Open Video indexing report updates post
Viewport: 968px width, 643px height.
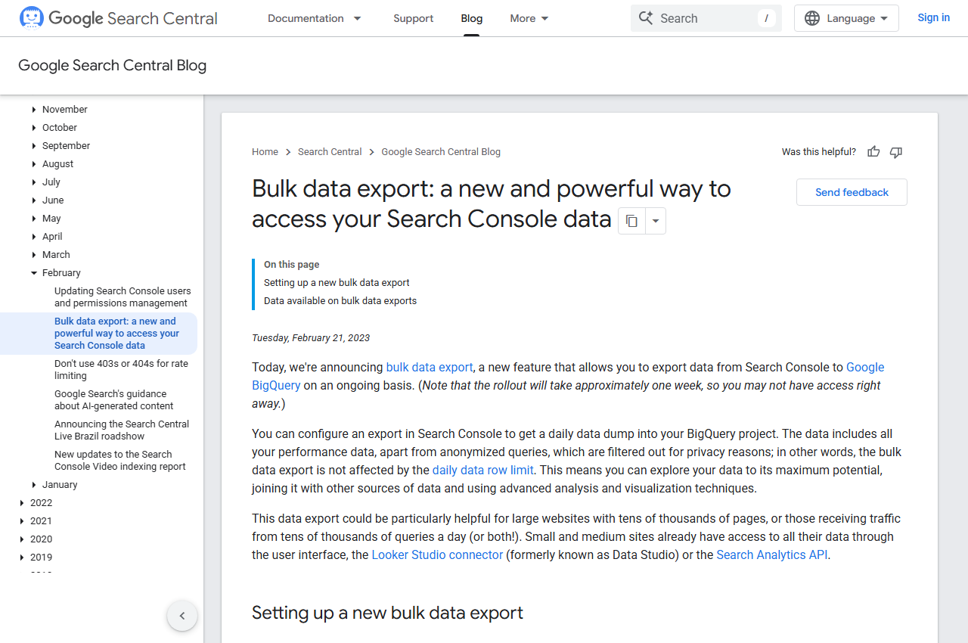point(119,461)
